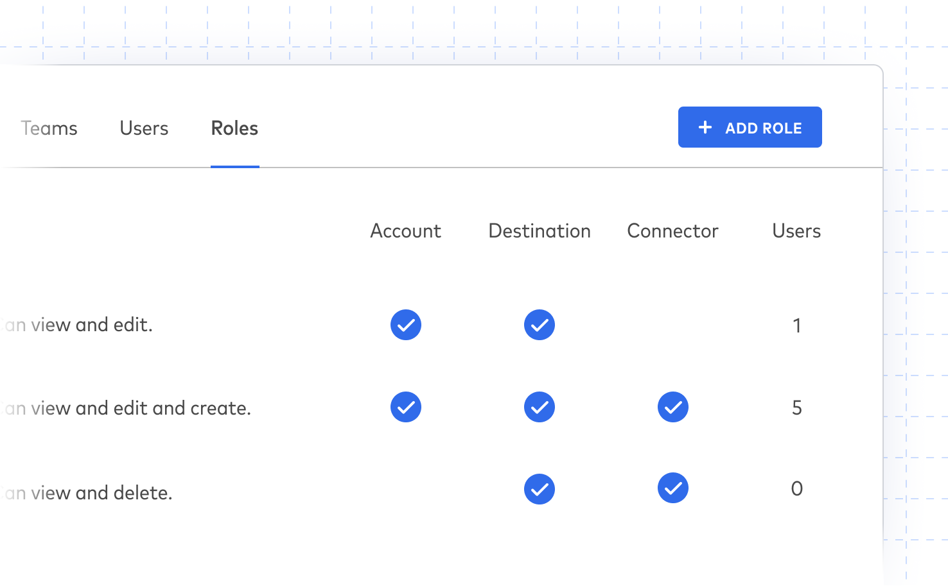
Task: Click the plus icon in ADD ROLE
Action: [x=705, y=127]
